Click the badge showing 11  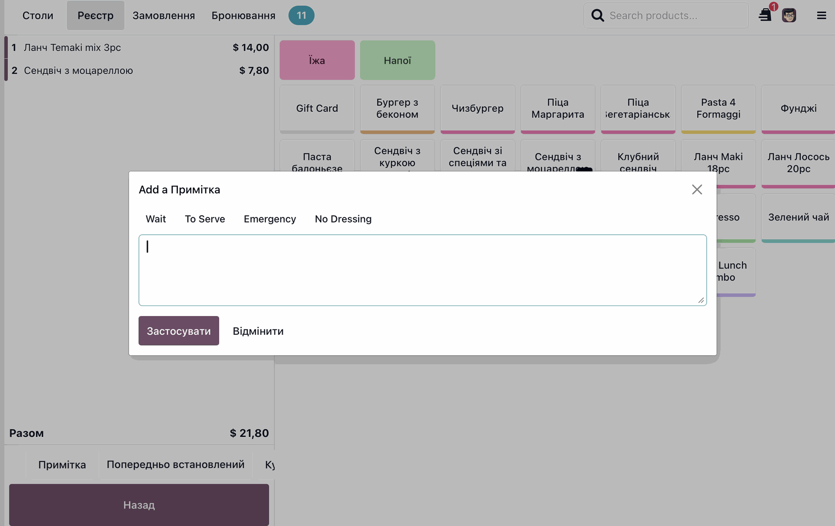301,16
